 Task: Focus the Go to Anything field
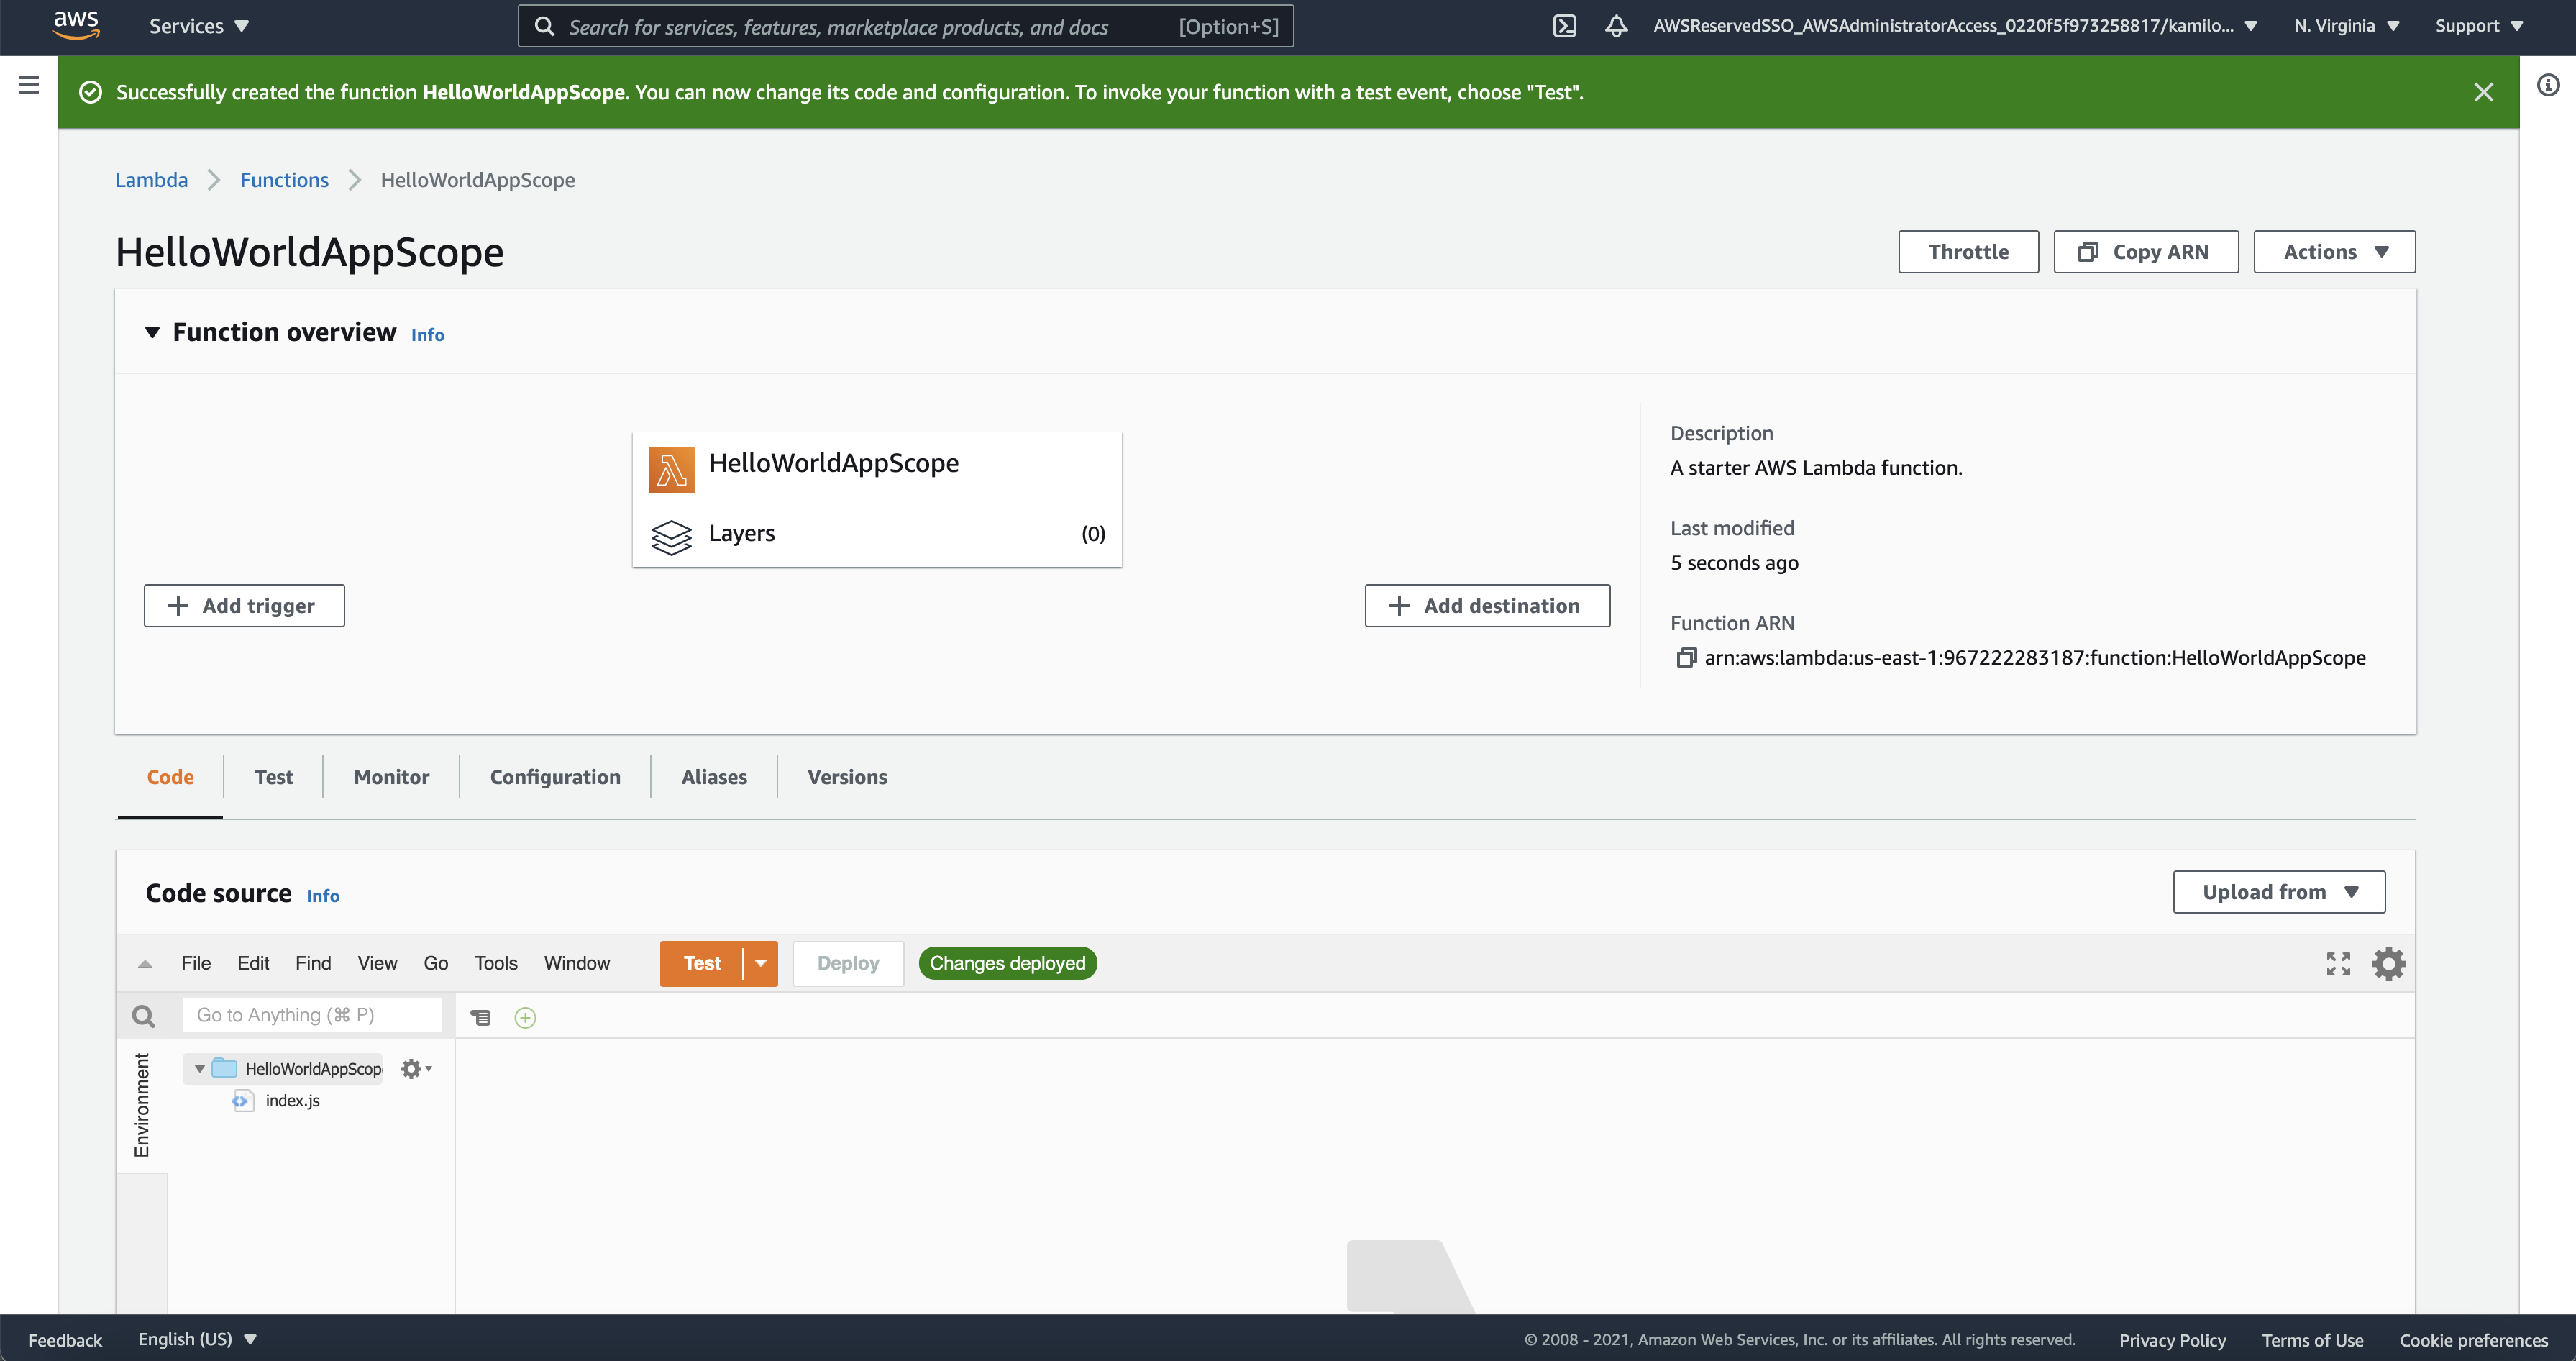pyautogui.click(x=311, y=1015)
